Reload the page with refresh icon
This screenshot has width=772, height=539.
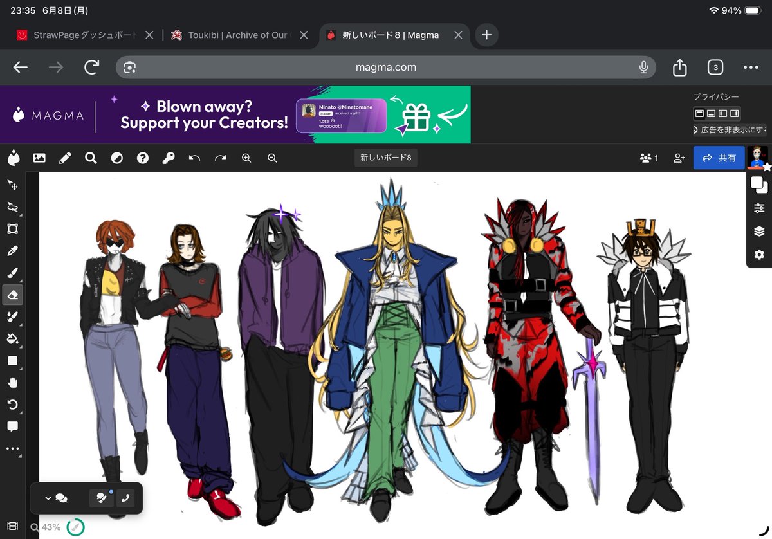click(x=92, y=67)
